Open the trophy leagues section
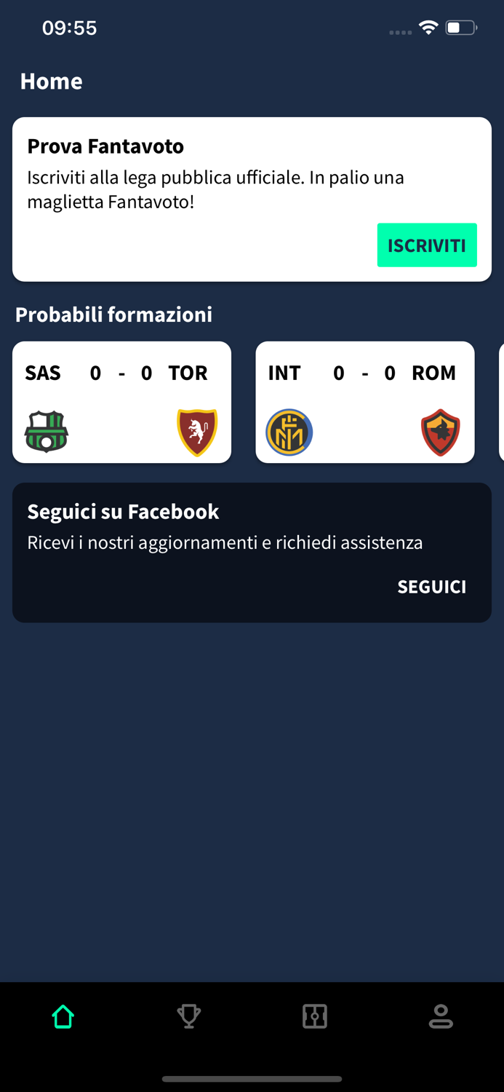The image size is (504, 1092). pyautogui.click(x=188, y=1016)
